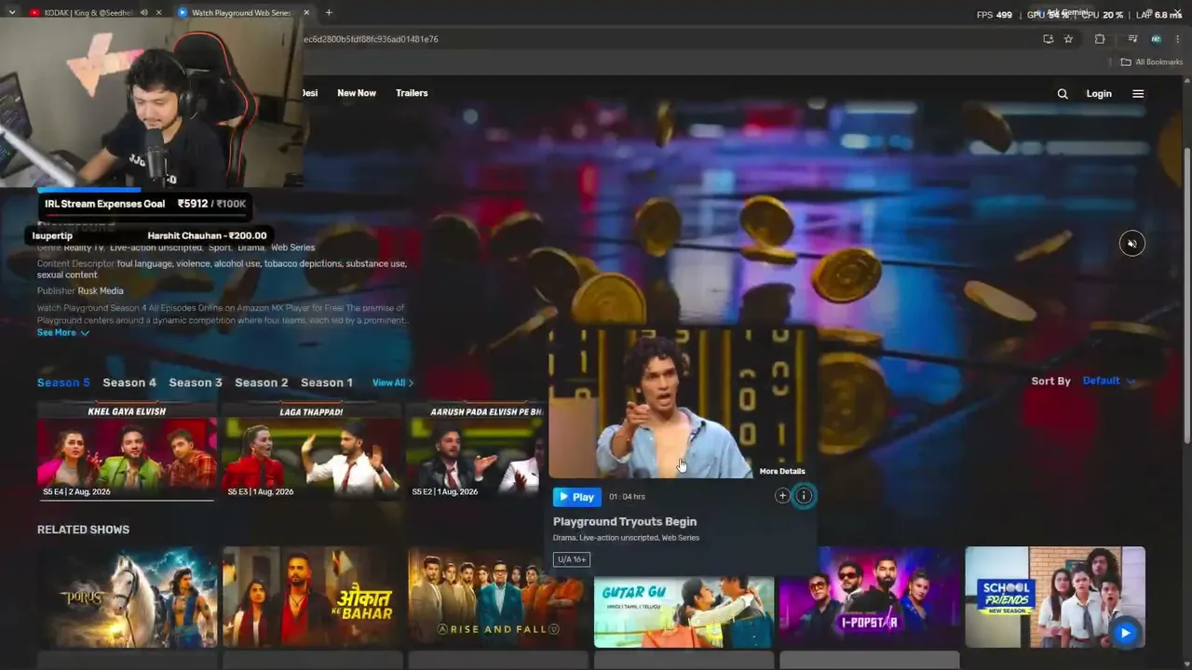Image resolution: width=1192 pixels, height=670 pixels.
Task: Open the Porus related show
Action: 127,596
